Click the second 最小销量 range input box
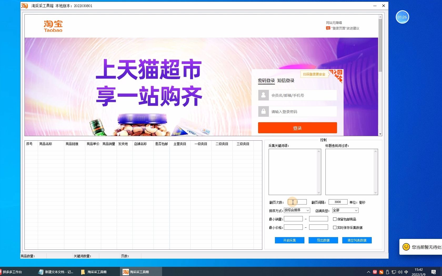 319,219
